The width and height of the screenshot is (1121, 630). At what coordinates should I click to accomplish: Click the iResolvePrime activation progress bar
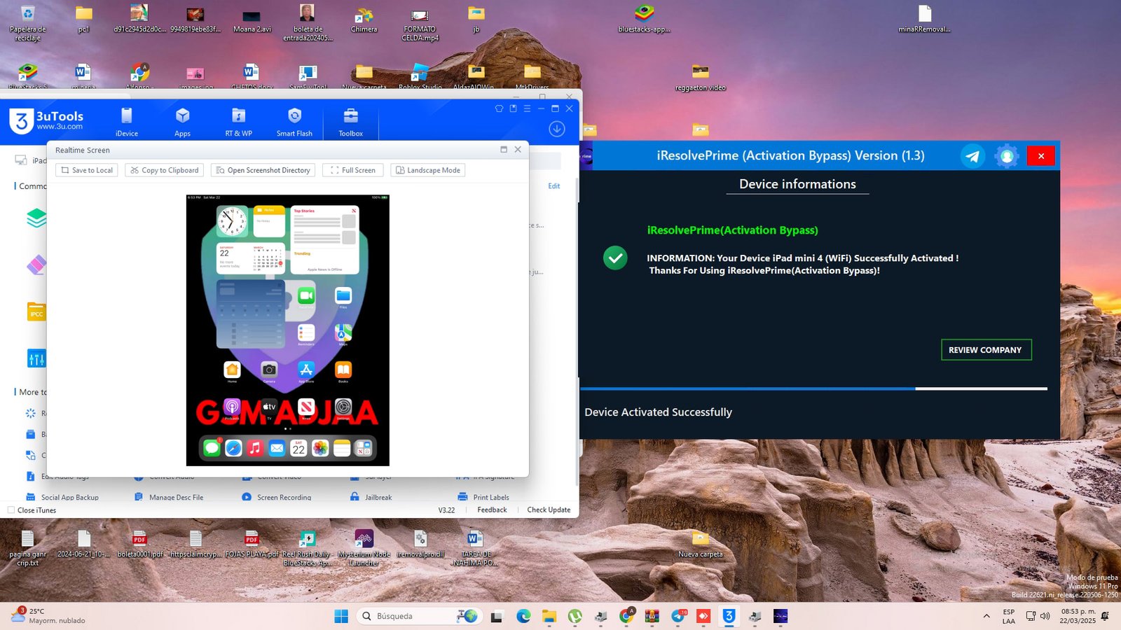[x=813, y=388]
